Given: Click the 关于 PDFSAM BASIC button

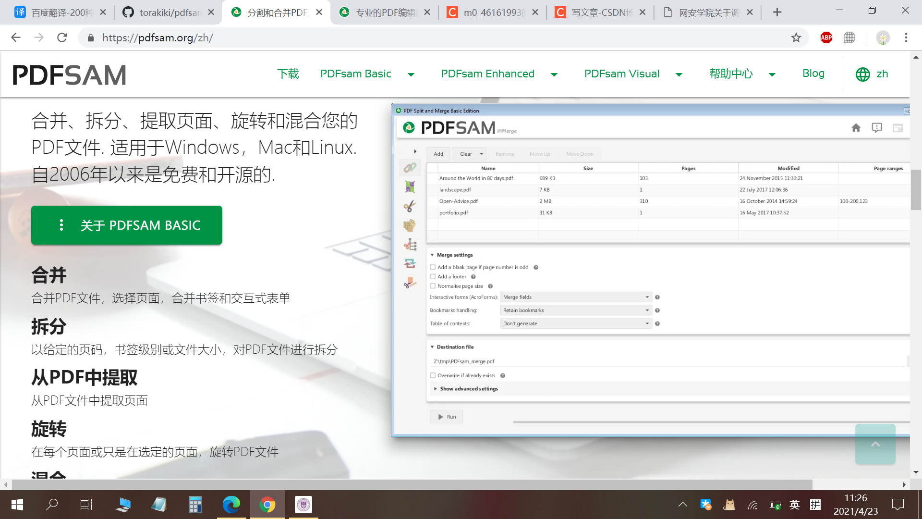Looking at the screenshot, I should click(x=127, y=225).
